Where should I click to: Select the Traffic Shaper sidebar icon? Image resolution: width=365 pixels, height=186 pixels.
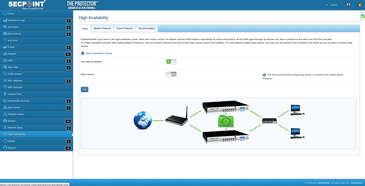pos(5,74)
